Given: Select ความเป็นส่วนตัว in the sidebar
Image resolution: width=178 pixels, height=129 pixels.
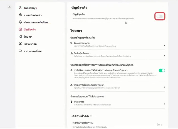Looking at the screenshot, I should click(33, 15).
